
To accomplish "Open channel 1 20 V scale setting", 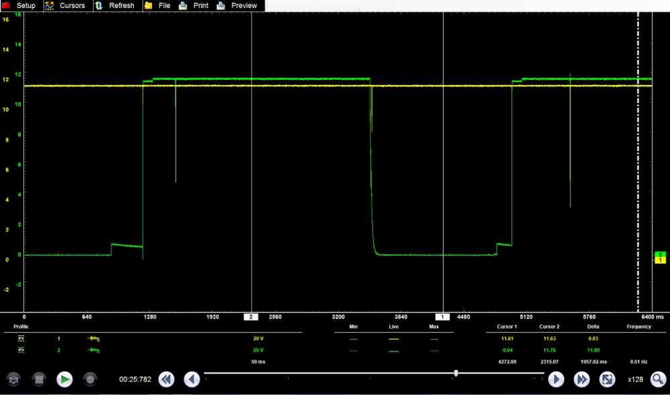I will pyautogui.click(x=257, y=339).
